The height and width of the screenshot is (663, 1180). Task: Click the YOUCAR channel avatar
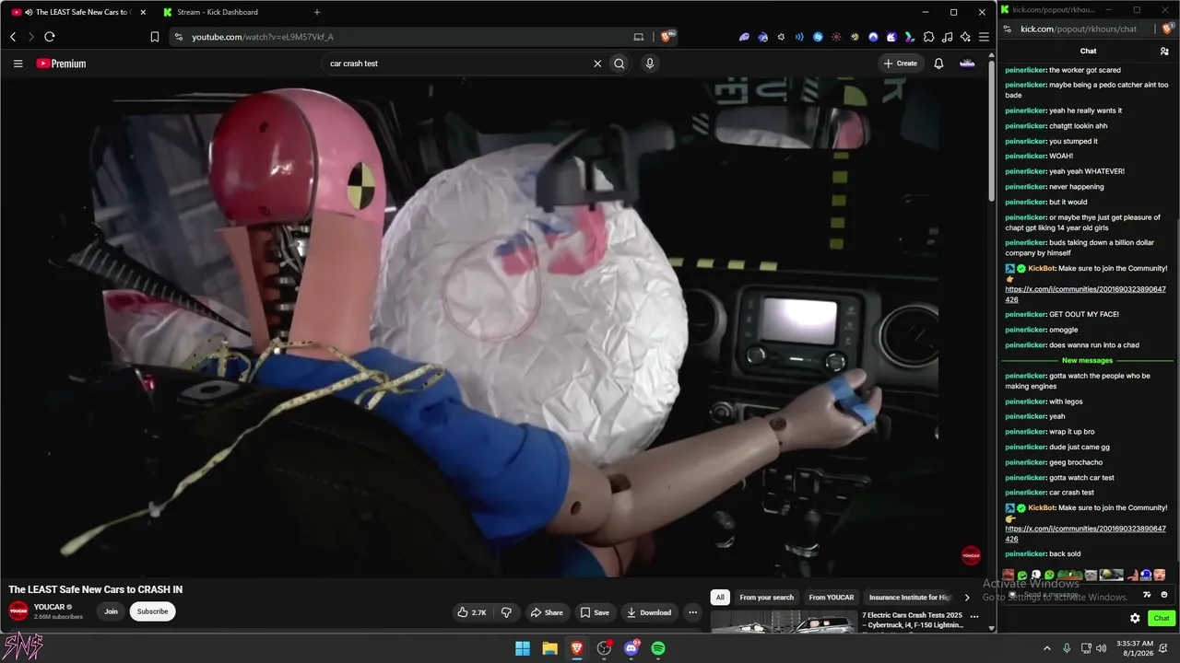tap(18, 611)
